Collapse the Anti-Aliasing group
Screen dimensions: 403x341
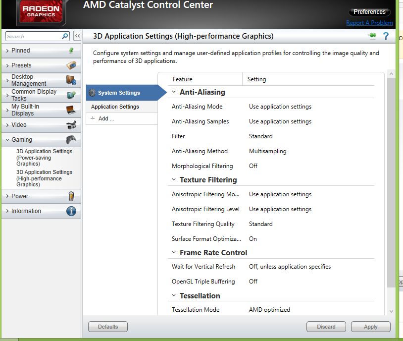pos(174,92)
